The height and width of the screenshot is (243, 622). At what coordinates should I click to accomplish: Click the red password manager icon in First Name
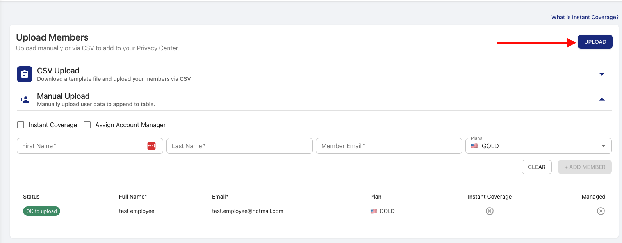click(x=151, y=146)
